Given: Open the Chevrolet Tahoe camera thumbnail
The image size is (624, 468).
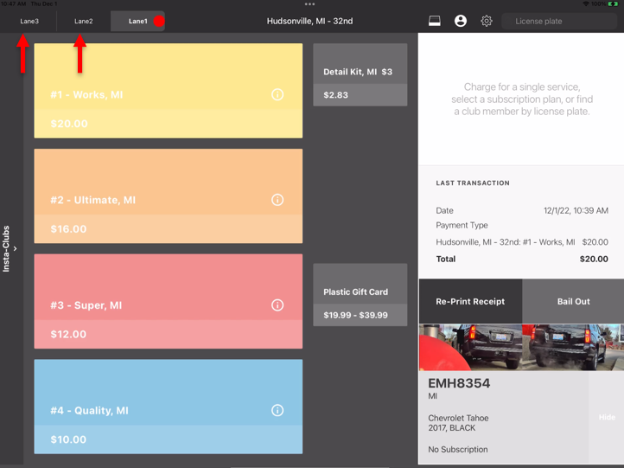Looking at the screenshot, I should tap(521, 347).
